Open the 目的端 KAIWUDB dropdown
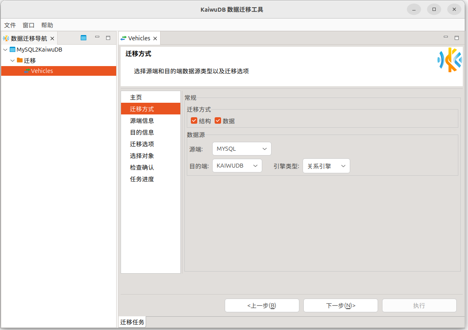The image size is (468, 330). [x=237, y=166]
